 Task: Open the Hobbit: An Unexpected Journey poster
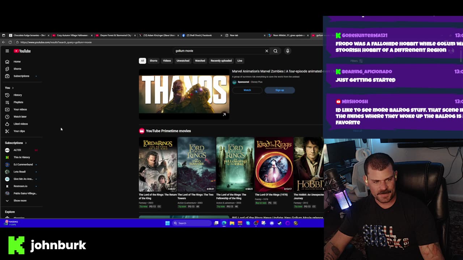point(309,164)
